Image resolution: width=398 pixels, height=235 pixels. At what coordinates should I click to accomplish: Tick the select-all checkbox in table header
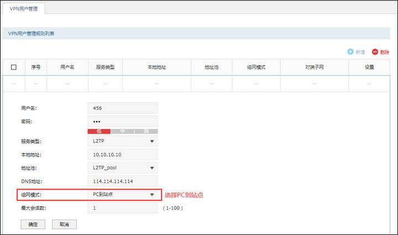[14, 67]
